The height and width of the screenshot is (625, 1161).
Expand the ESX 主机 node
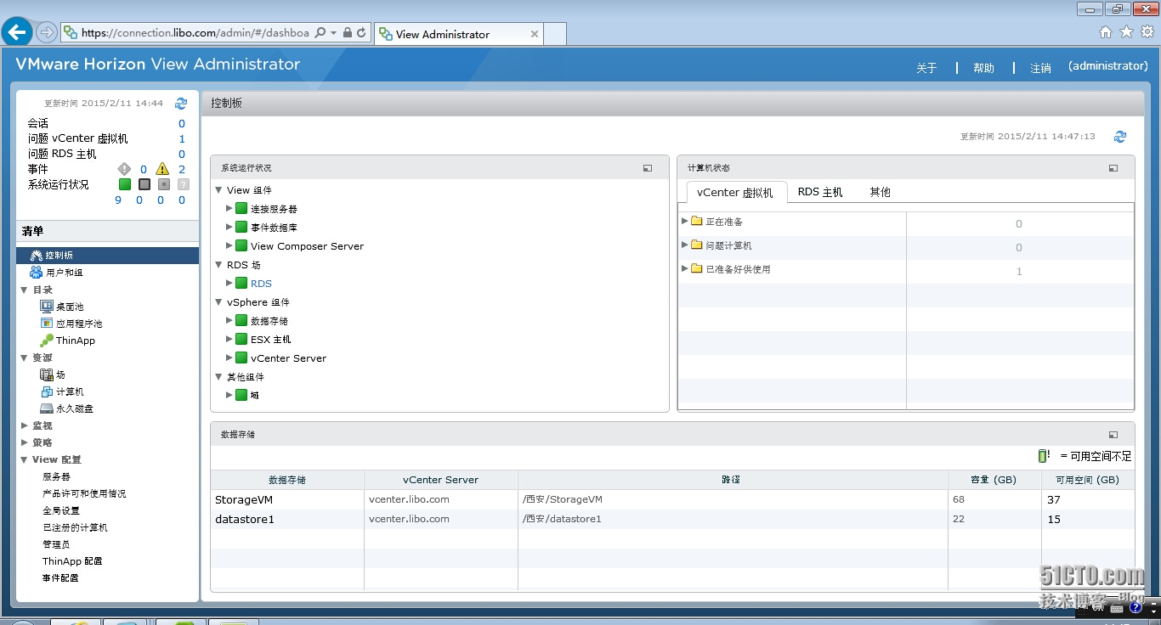pos(229,339)
